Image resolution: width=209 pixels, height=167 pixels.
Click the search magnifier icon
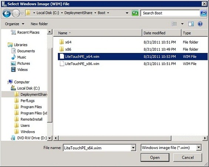tap(203, 13)
